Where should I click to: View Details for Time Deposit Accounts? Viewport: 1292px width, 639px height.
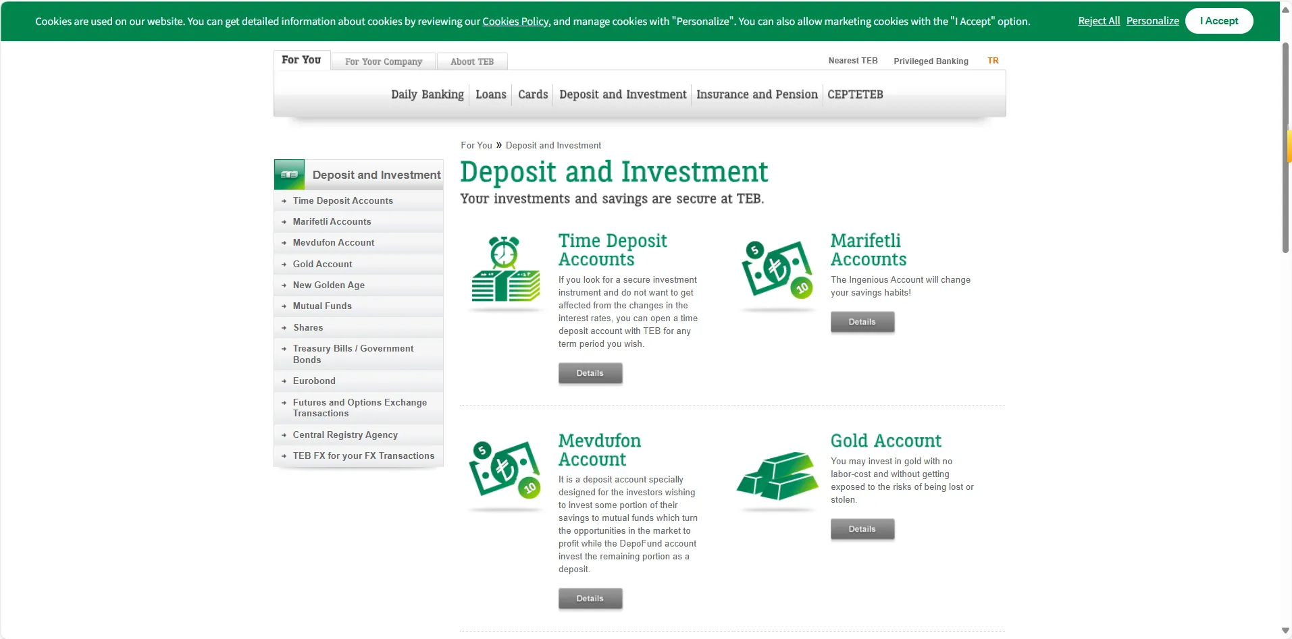[590, 373]
